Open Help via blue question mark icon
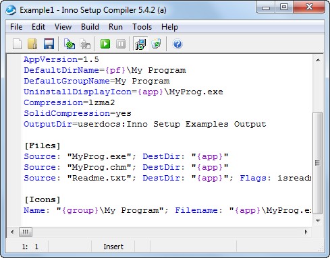 pos(177,44)
